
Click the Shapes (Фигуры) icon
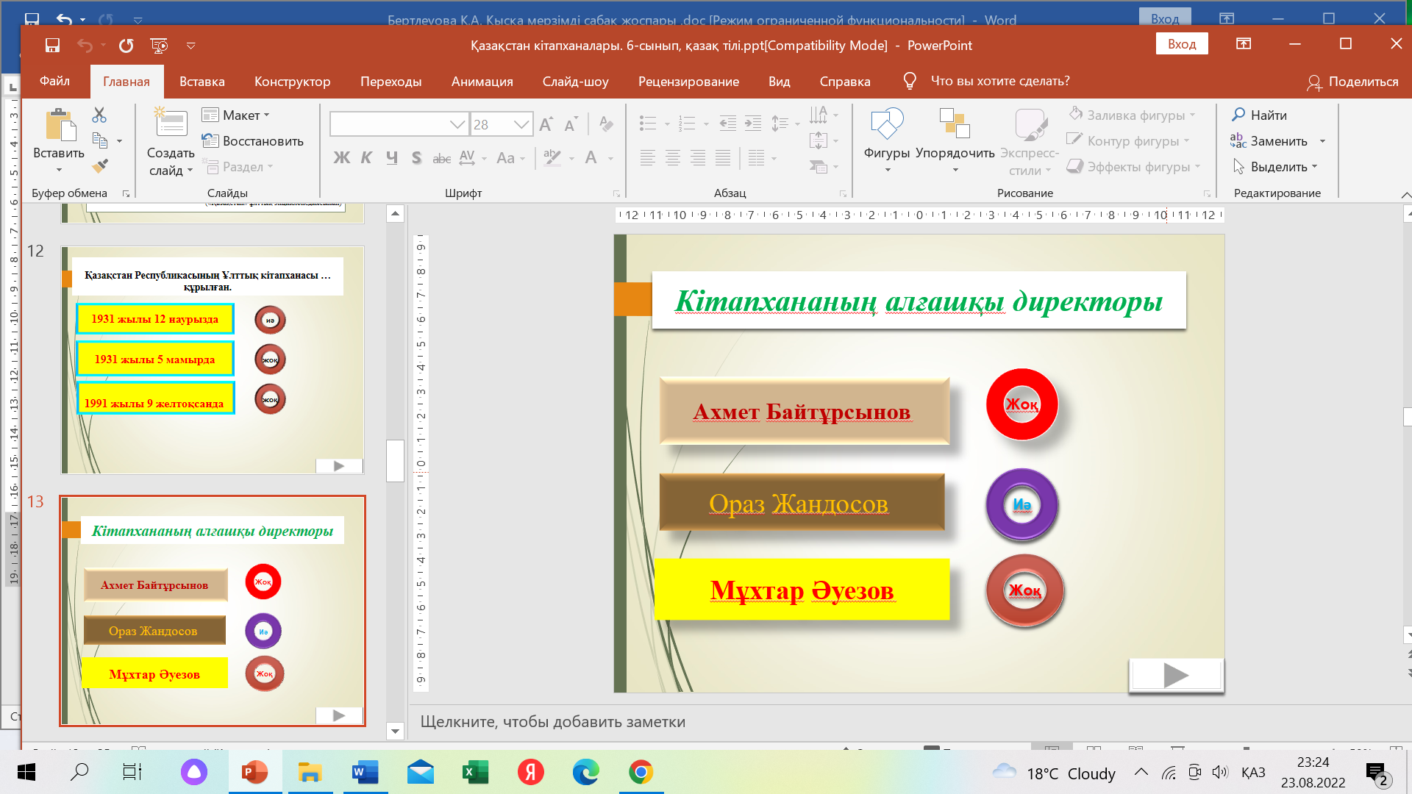point(886,125)
